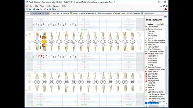The height and width of the screenshot is (108, 193).
Task: Select the Bridge tool
Action: [74, 13]
